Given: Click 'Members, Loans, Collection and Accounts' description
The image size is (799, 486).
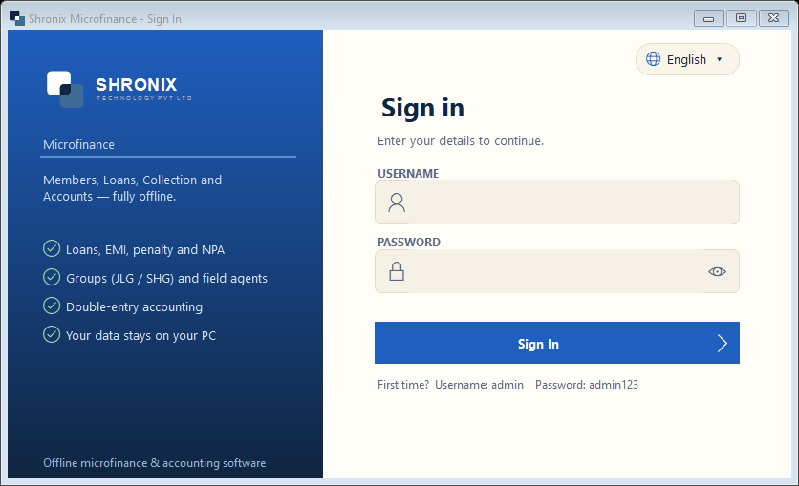Looking at the screenshot, I should [x=133, y=188].
